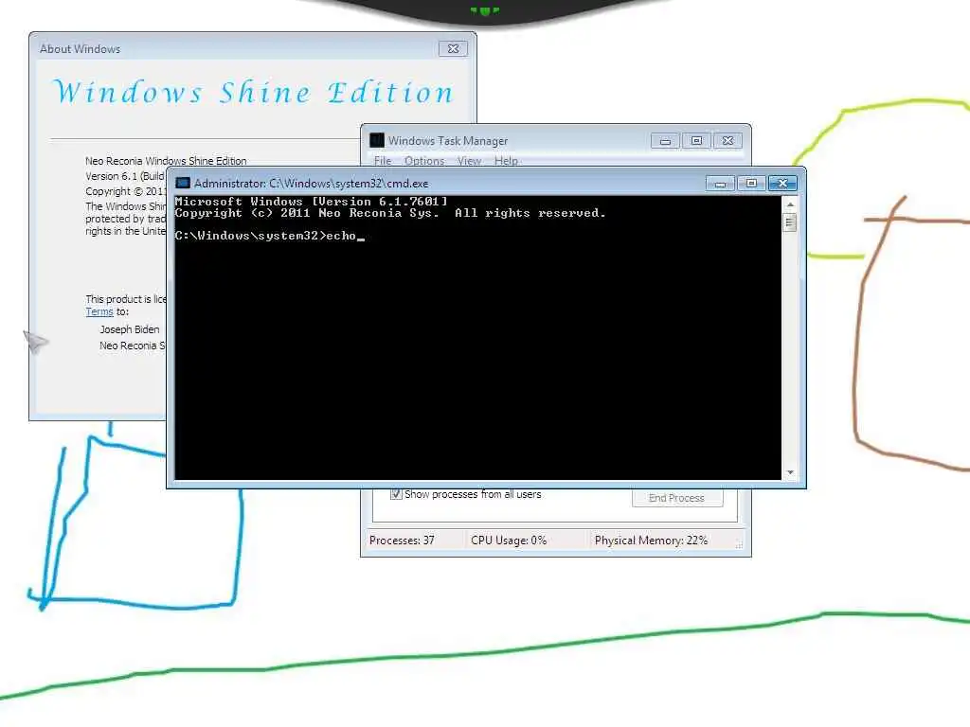The height and width of the screenshot is (727, 970).
Task: Toggle Show processes from all users checkbox
Action: (x=396, y=494)
